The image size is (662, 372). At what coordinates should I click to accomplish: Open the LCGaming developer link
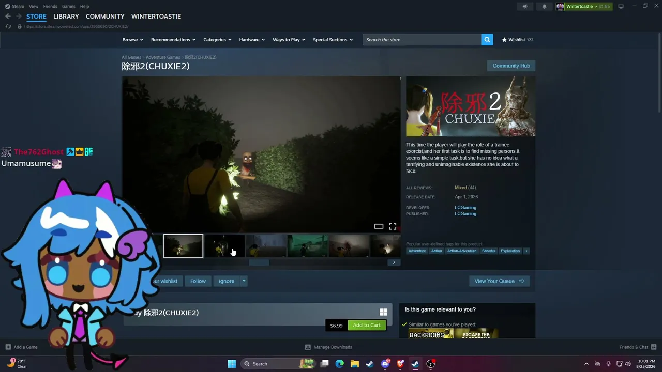465,208
